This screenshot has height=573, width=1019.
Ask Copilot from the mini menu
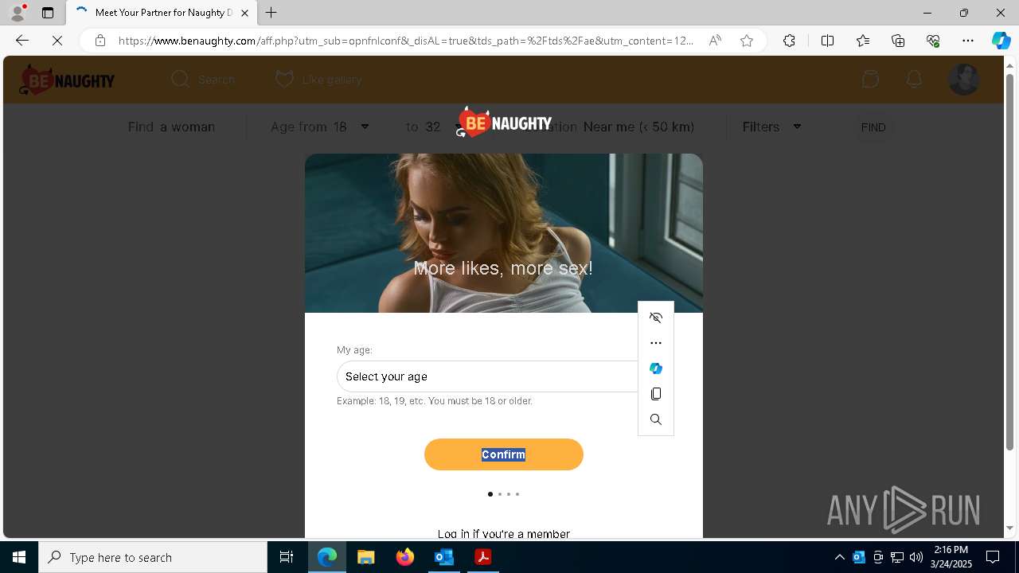coord(656,368)
